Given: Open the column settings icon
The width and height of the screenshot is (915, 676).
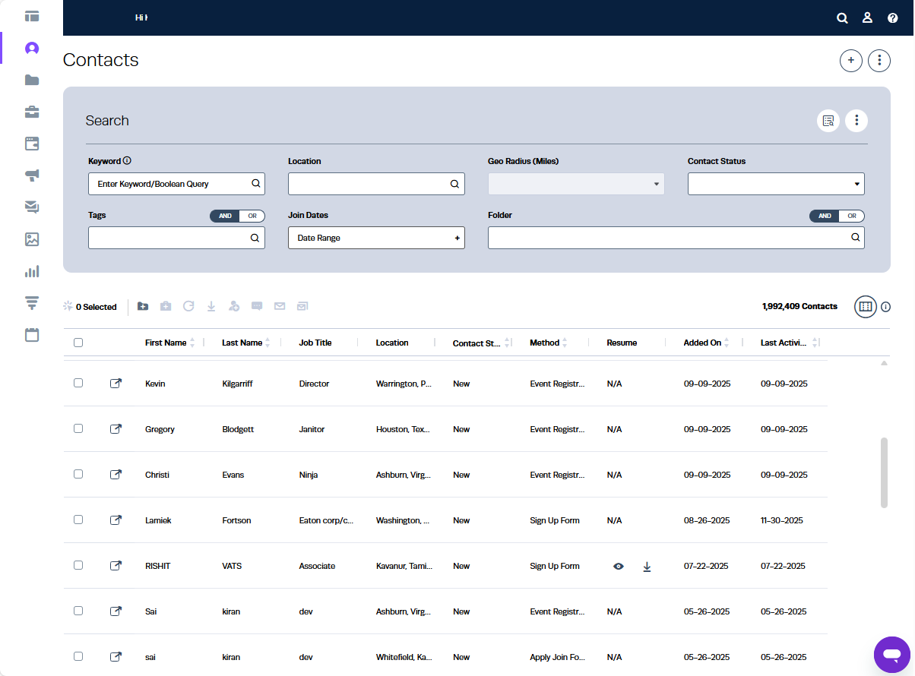Looking at the screenshot, I should point(865,307).
